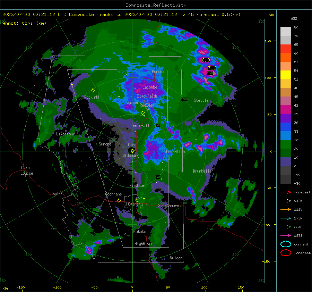312x292 pixels.
Task: Click the Sylvan label
Action: point(133,102)
